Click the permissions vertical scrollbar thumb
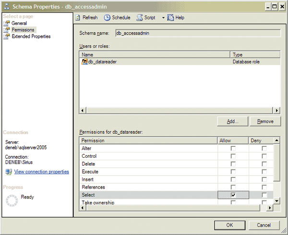 click(x=276, y=163)
